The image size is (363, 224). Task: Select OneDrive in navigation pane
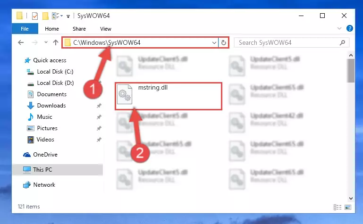click(45, 155)
